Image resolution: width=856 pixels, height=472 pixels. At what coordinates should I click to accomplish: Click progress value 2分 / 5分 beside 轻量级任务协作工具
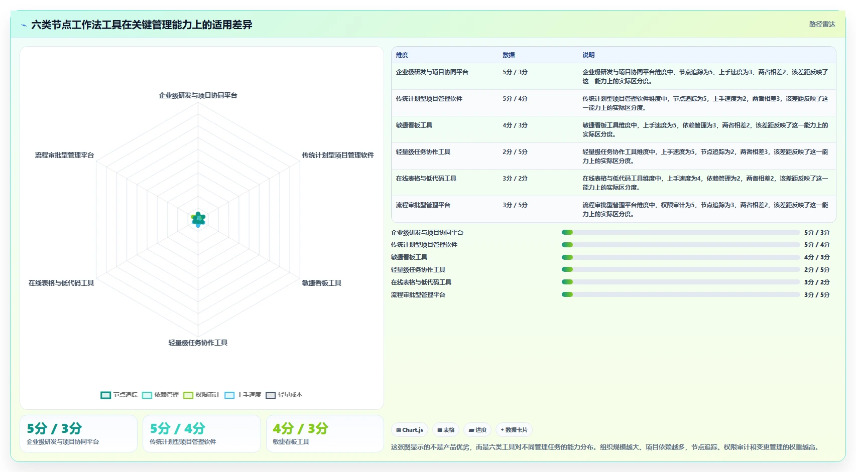pyautogui.click(x=817, y=270)
